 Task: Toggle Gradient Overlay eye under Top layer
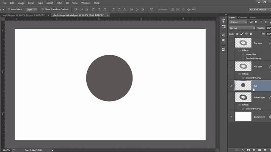coord(243,58)
